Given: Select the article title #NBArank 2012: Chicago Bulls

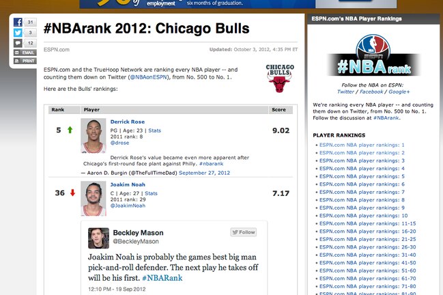Looking at the screenshot, I should [146, 29].
